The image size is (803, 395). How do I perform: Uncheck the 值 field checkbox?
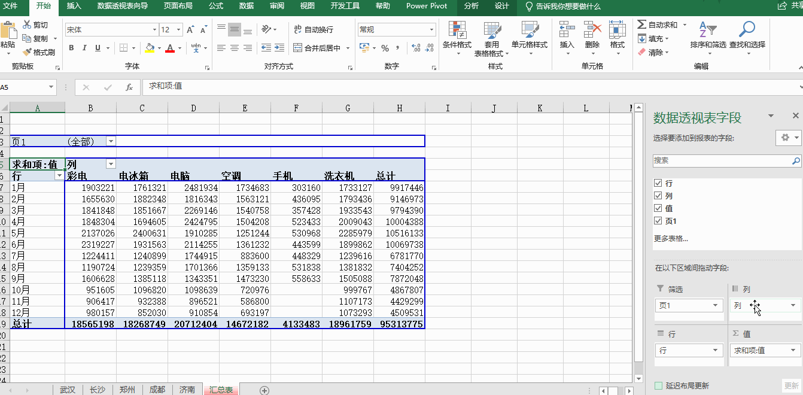pyautogui.click(x=658, y=208)
